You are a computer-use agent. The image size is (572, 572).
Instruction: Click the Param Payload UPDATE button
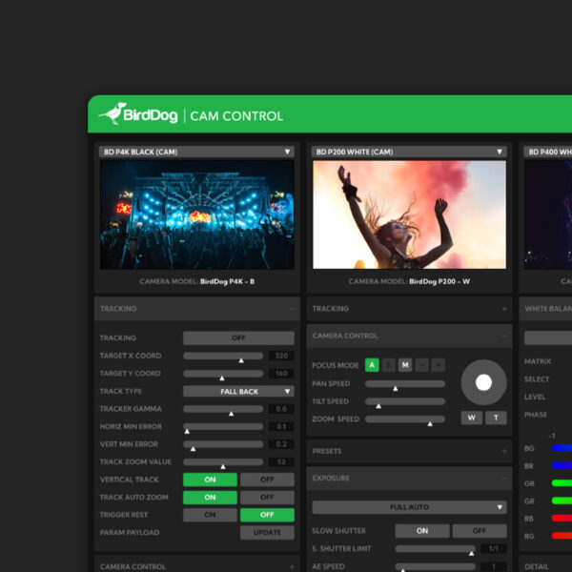click(267, 533)
